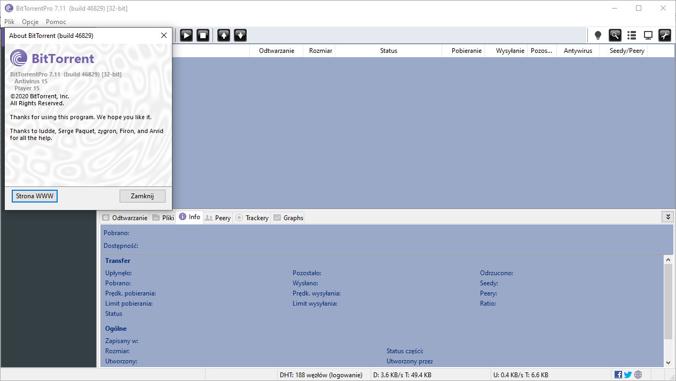Click the monitor remote icon in toolbar
Image resolution: width=676 pixels, height=381 pixels.
(648, 35)
